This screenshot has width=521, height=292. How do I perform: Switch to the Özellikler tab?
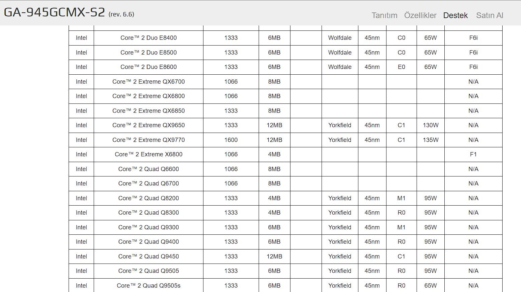420,15
